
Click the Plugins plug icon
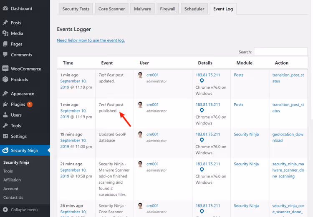5,104
